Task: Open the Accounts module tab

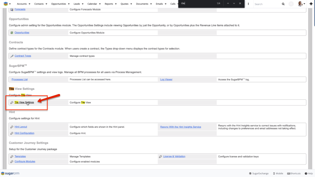Action: (x=22, y=4)
